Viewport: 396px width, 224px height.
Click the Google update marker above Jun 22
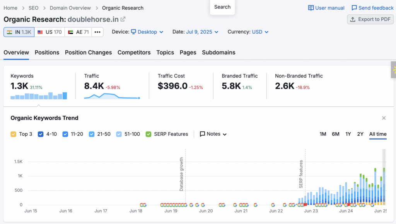(x=273, y=205)
